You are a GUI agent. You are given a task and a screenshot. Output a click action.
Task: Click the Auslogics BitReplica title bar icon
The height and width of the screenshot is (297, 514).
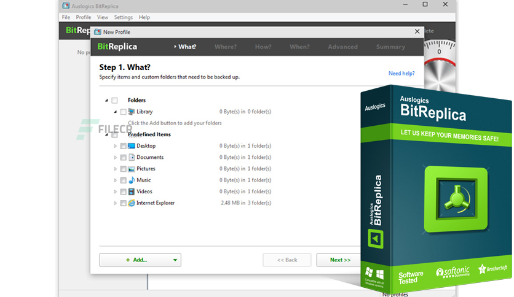pos(66,6)
